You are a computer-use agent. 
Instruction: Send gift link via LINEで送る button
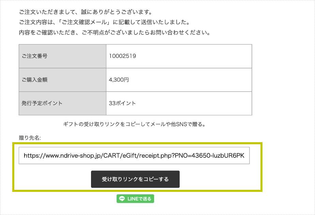[x=135, y=199]
